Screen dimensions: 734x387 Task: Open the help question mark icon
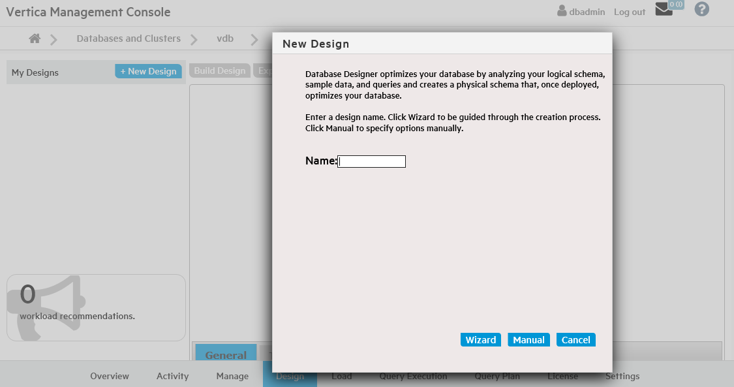(x=701, y=10)
